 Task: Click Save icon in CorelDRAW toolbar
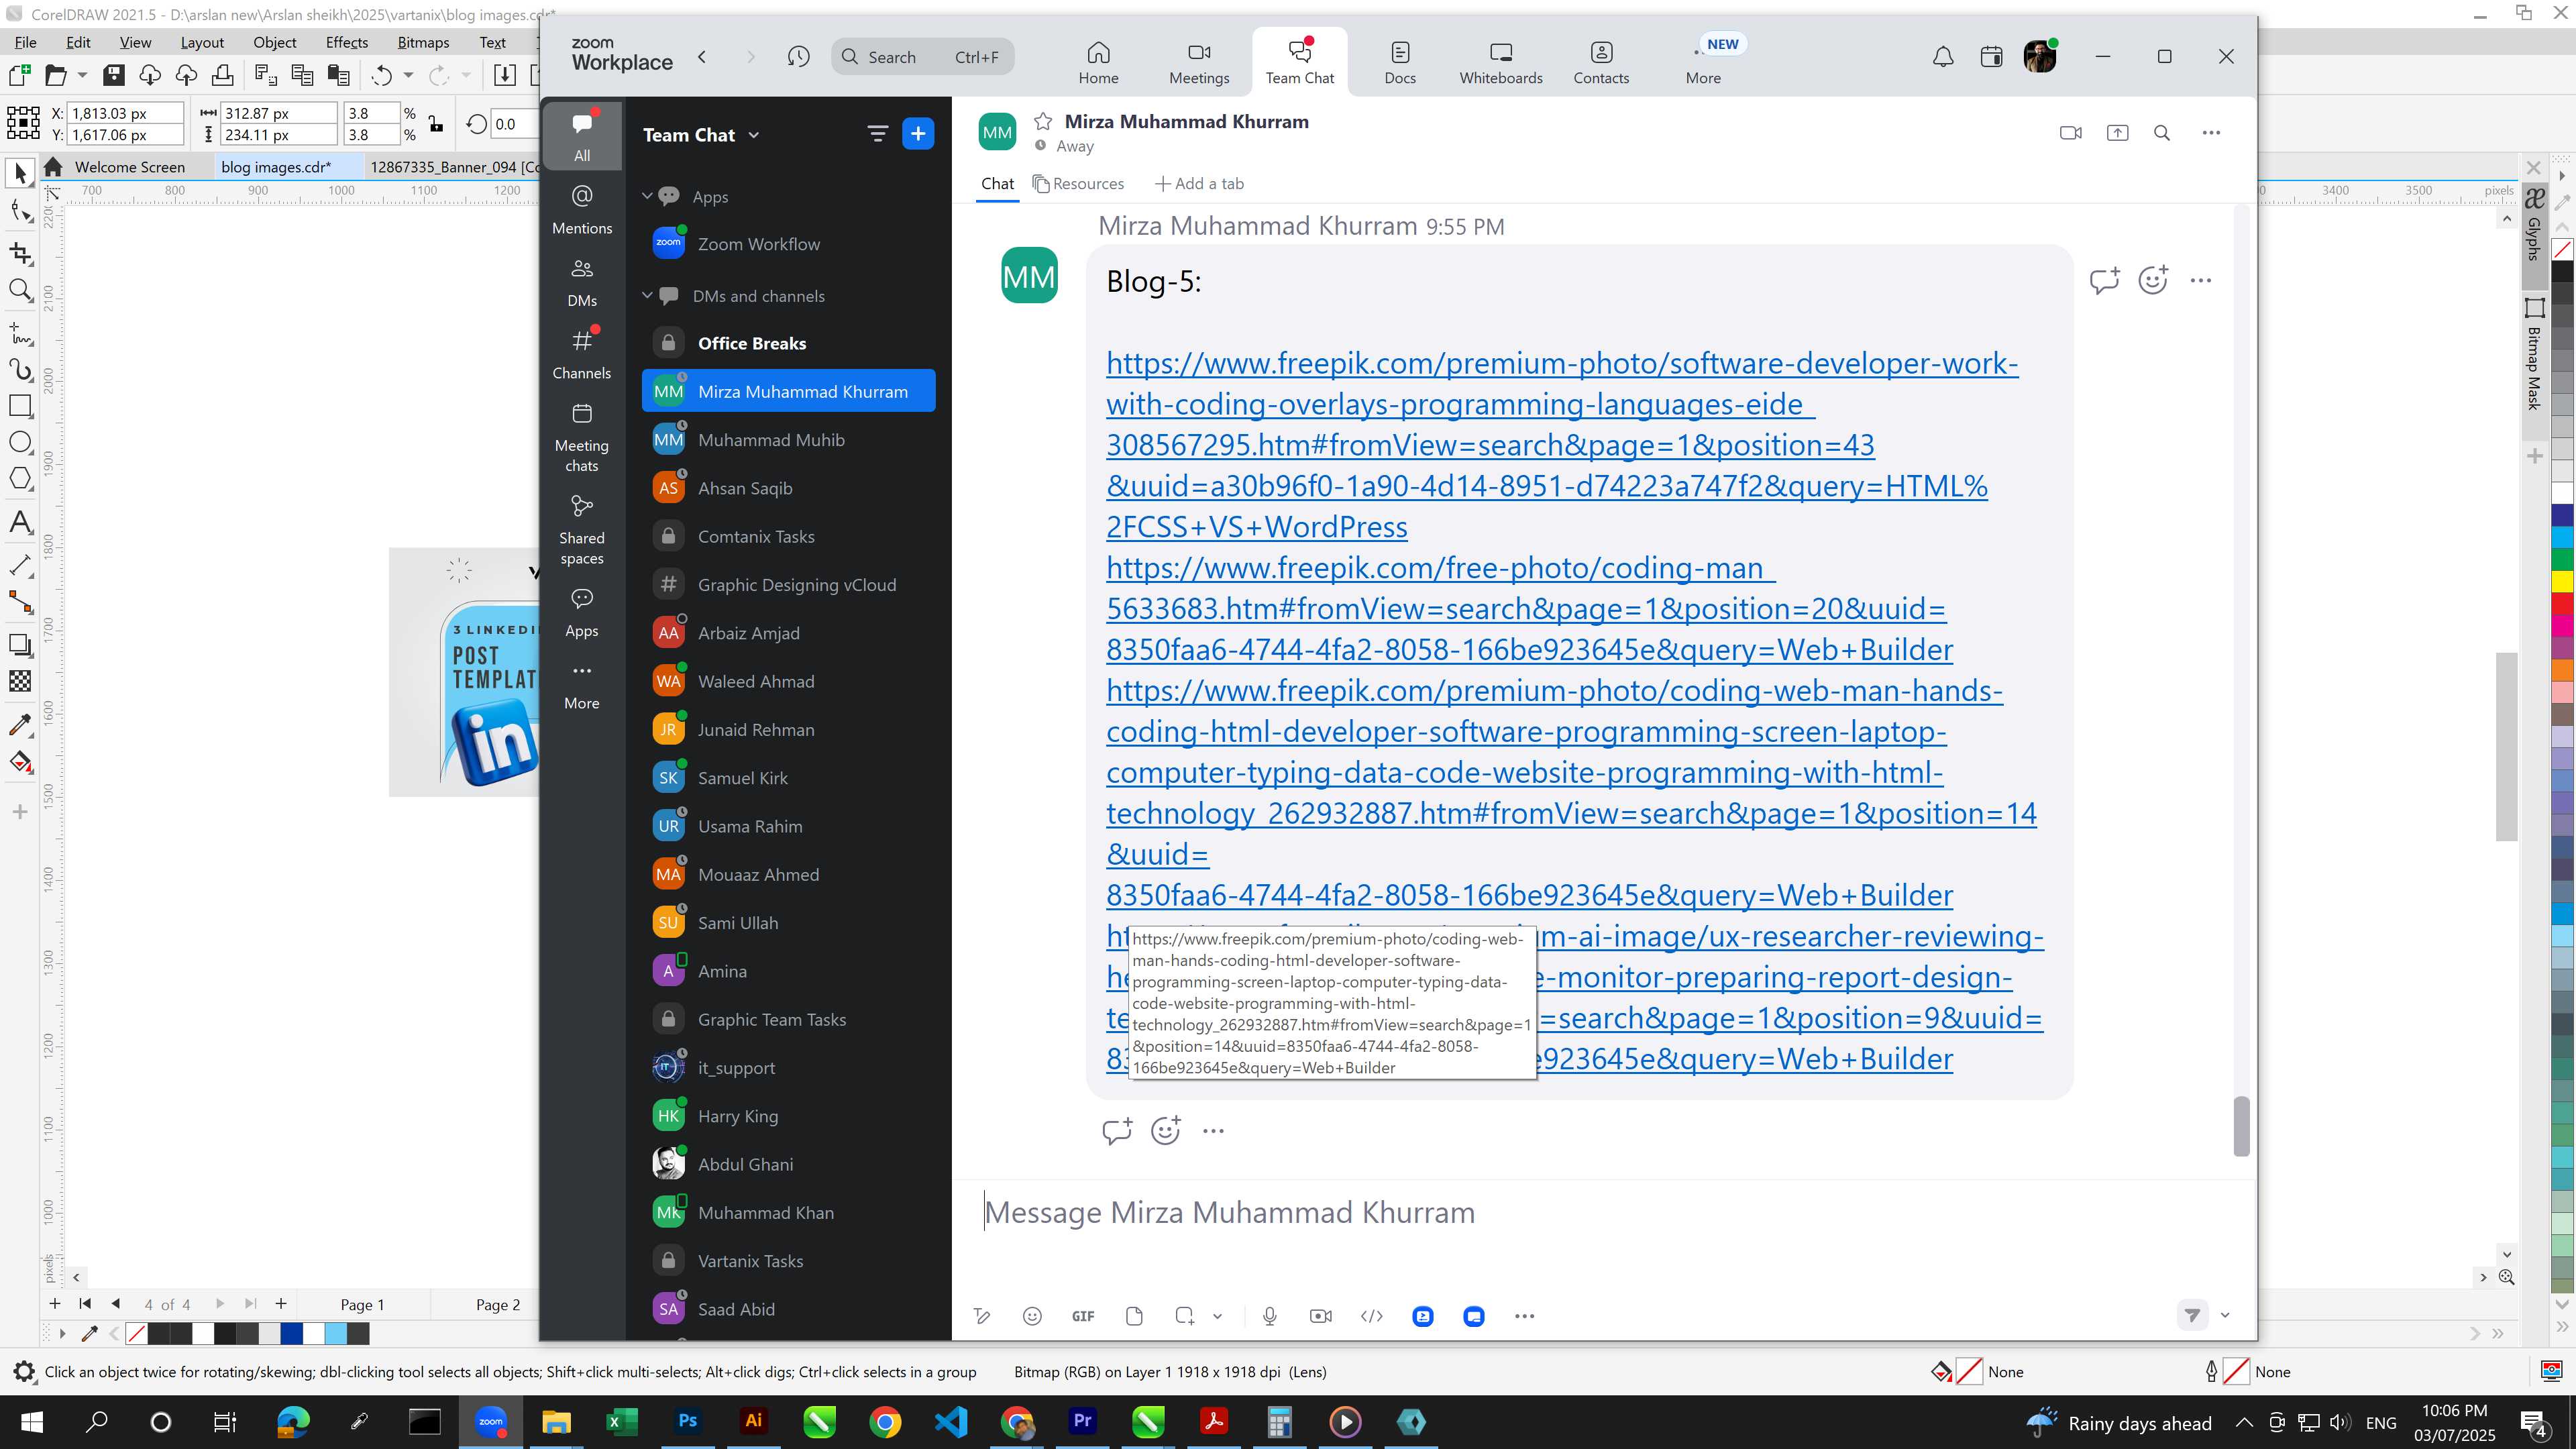point(114,75)
